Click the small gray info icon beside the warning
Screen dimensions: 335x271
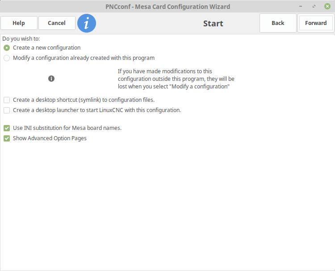[51, 79]
